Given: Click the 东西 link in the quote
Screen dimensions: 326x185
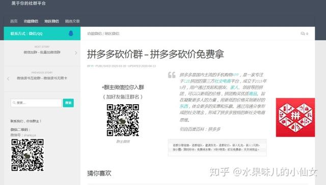Looking at the screenshot, I should coord(184,106).
